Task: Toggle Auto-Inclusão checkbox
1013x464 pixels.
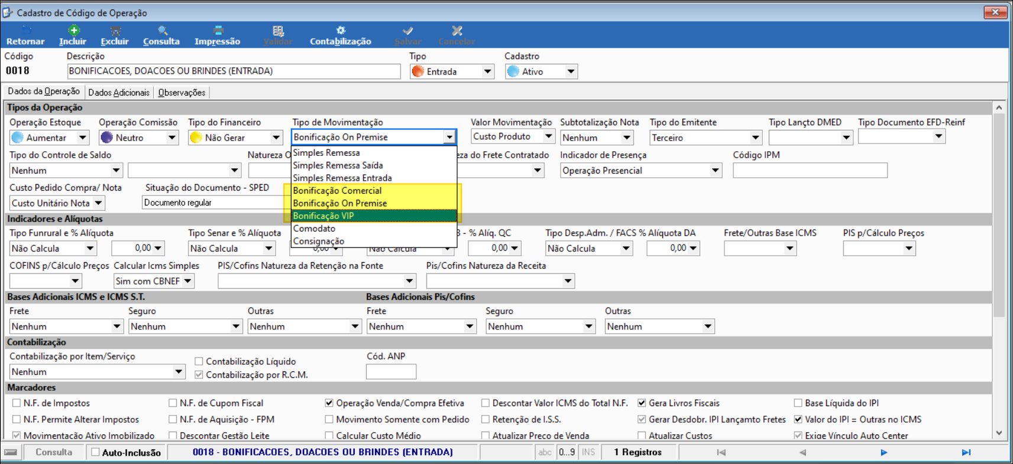Action: 95,452
